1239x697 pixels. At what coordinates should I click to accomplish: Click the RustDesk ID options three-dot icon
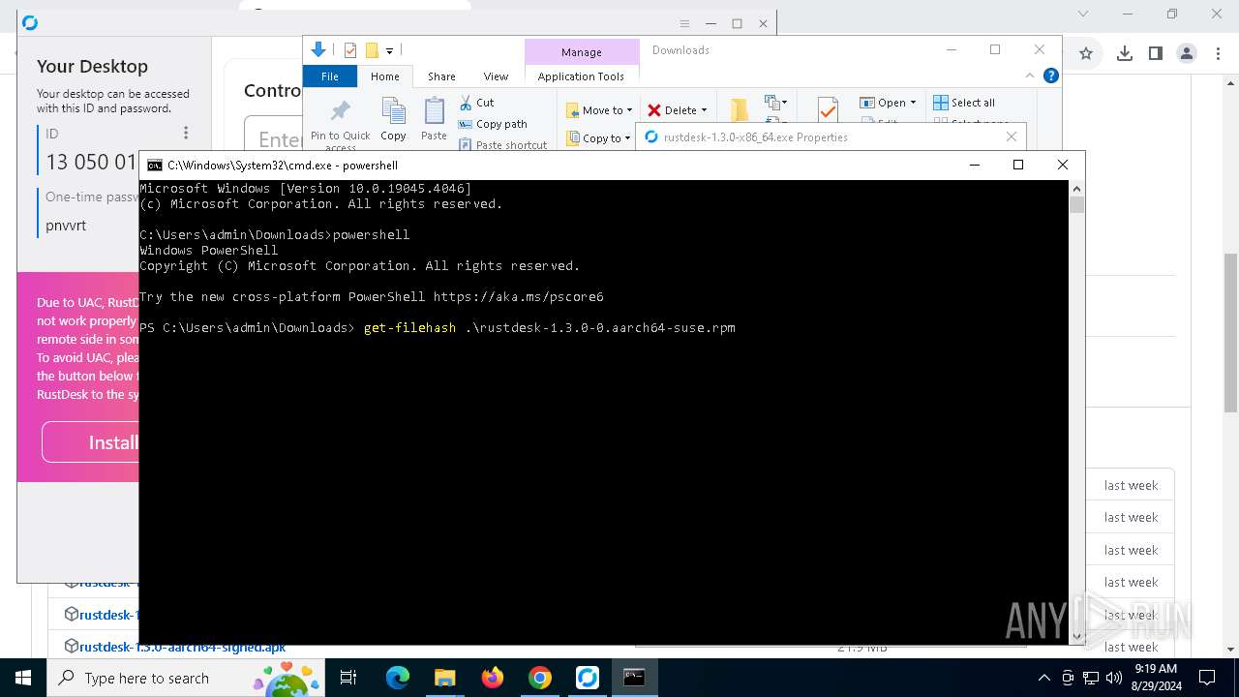(x=186, y=133)
